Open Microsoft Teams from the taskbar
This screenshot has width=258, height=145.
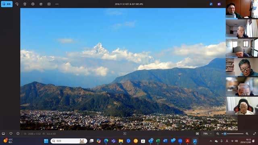pos(114,141)
